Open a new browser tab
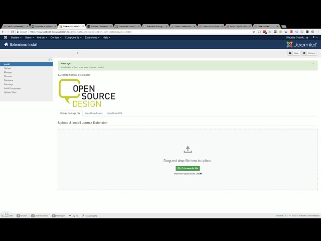Viewport: 321px width, 241px height. (x=284, y=27)
